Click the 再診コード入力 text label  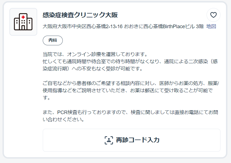point(138,140)
